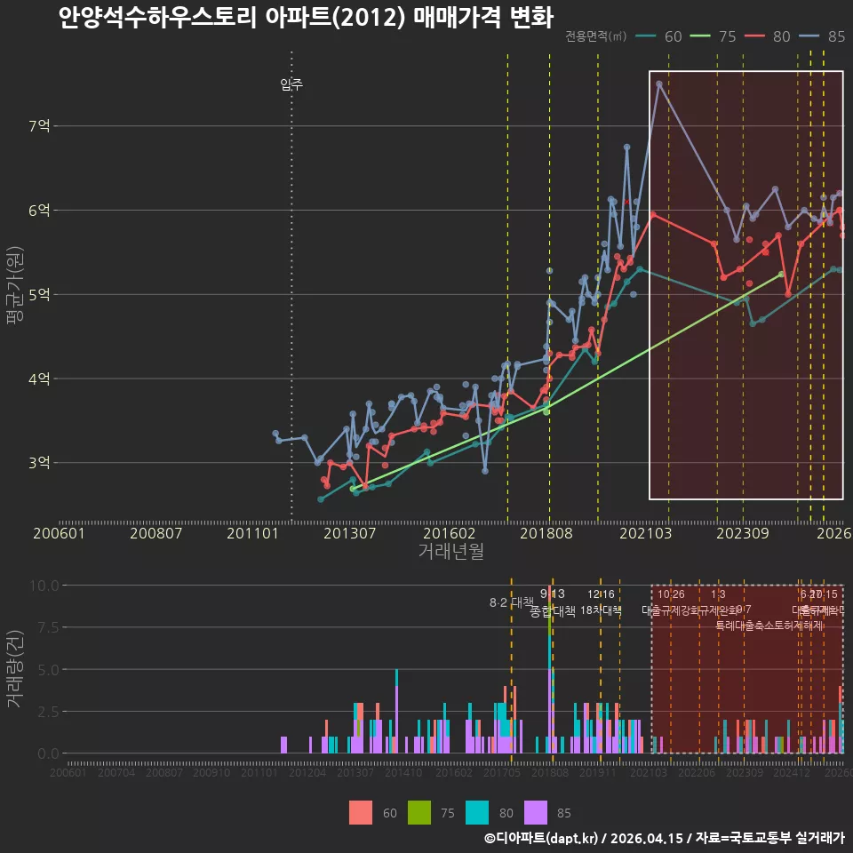
Task: Click the 12·16 18차대책 policy marker label
Action: coord(601,602)
